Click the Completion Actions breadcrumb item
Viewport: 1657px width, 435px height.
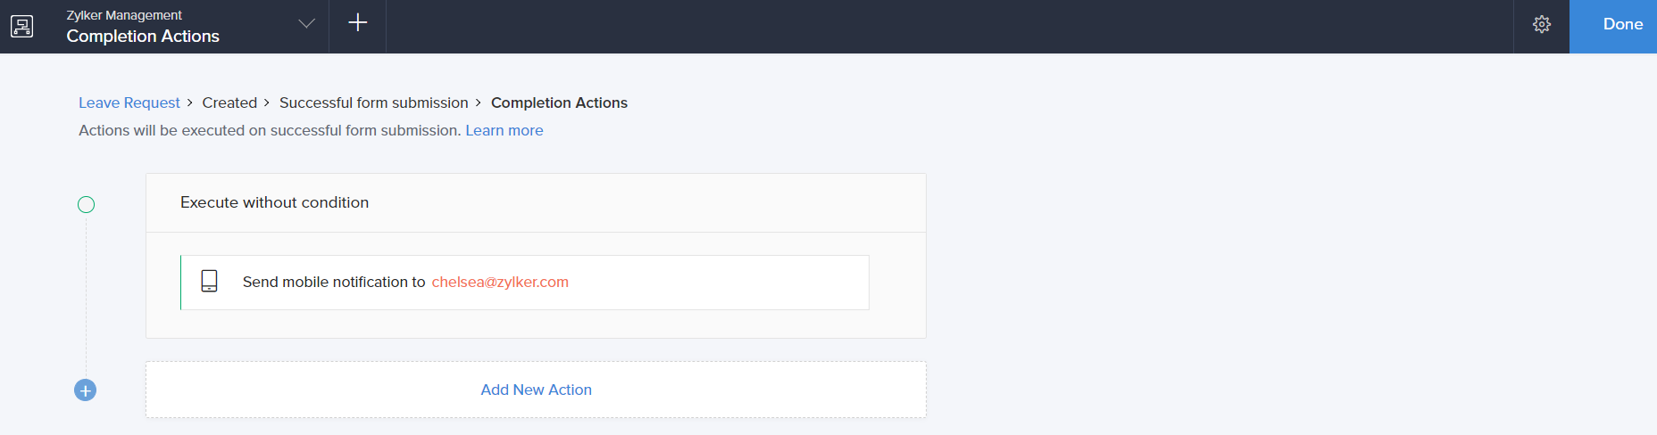559,103
